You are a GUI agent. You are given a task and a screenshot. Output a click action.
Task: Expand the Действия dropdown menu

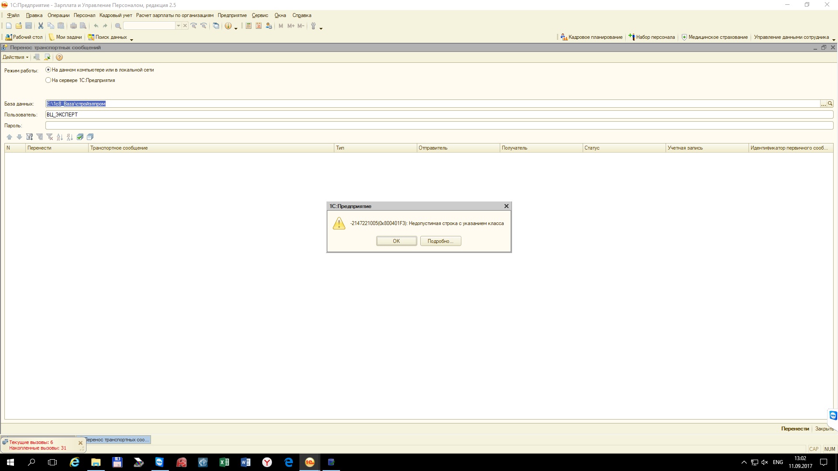(15, 57)
